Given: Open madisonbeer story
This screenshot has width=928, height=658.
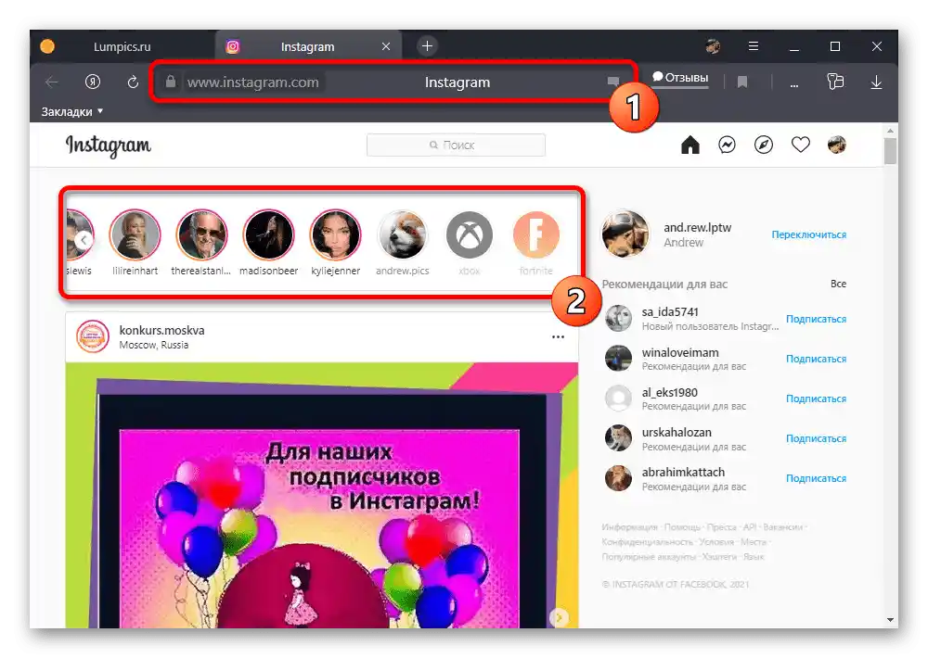Looking at the screenshot, I should (x=269, y=235).
